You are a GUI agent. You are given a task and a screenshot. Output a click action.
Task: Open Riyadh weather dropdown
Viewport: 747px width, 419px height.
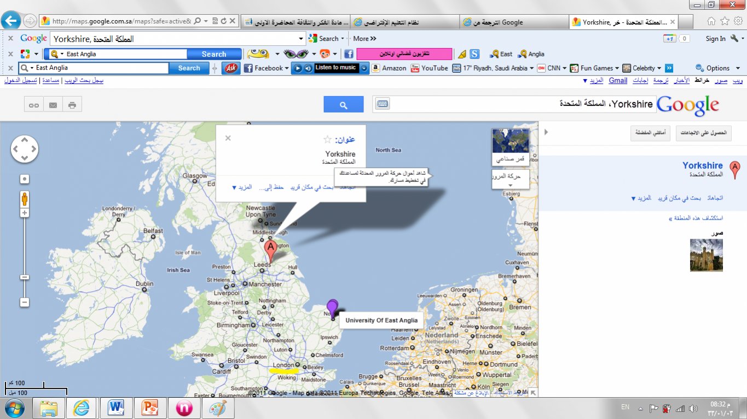coord(531,68)
